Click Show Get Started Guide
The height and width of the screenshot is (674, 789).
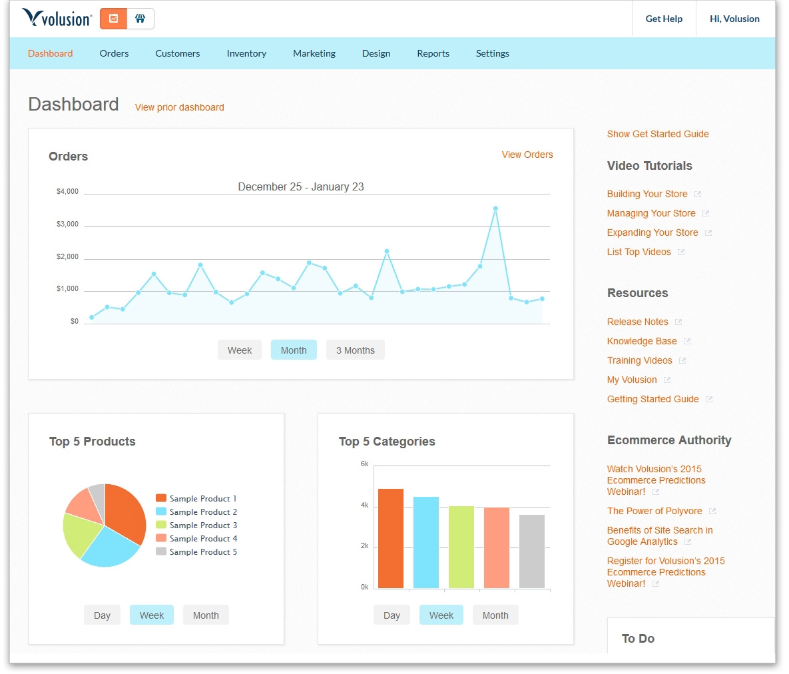click(x=658, y=134)
